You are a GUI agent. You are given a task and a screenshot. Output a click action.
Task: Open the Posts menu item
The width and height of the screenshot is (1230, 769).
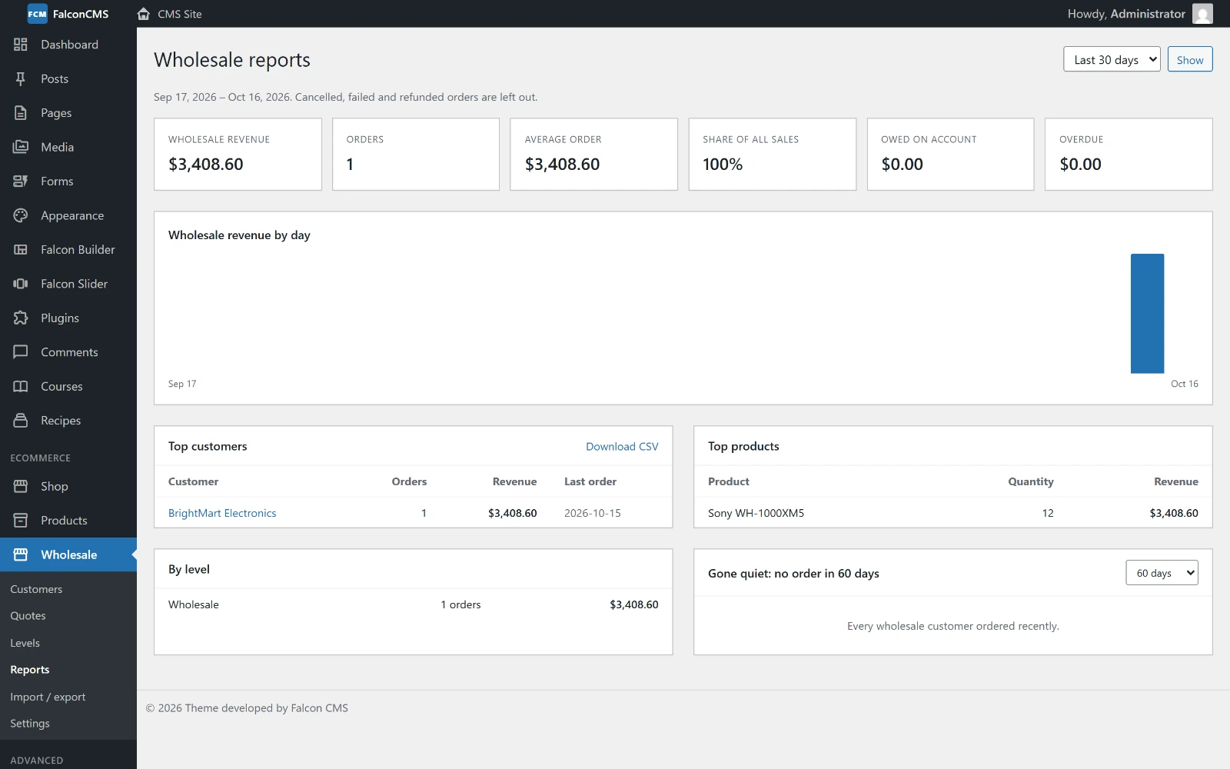point(68,78)
